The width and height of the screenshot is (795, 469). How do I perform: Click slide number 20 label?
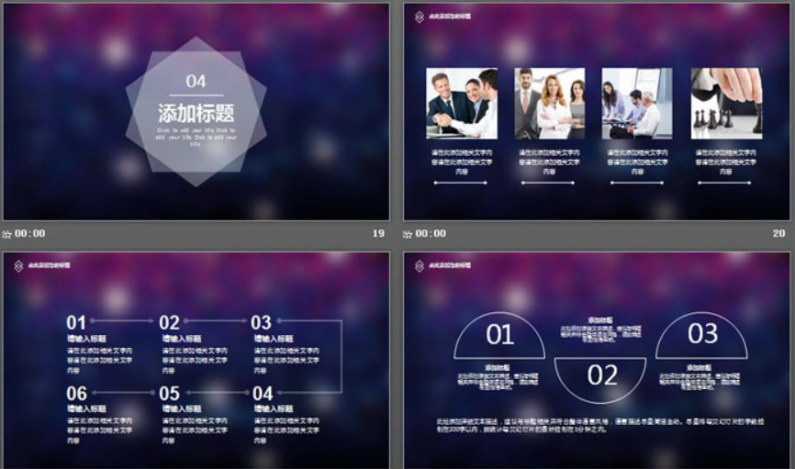[779, 234]
